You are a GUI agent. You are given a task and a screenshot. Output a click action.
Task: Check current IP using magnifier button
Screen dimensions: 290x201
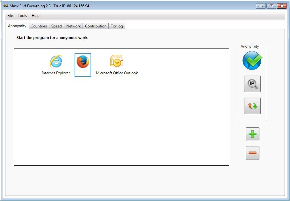252,84
